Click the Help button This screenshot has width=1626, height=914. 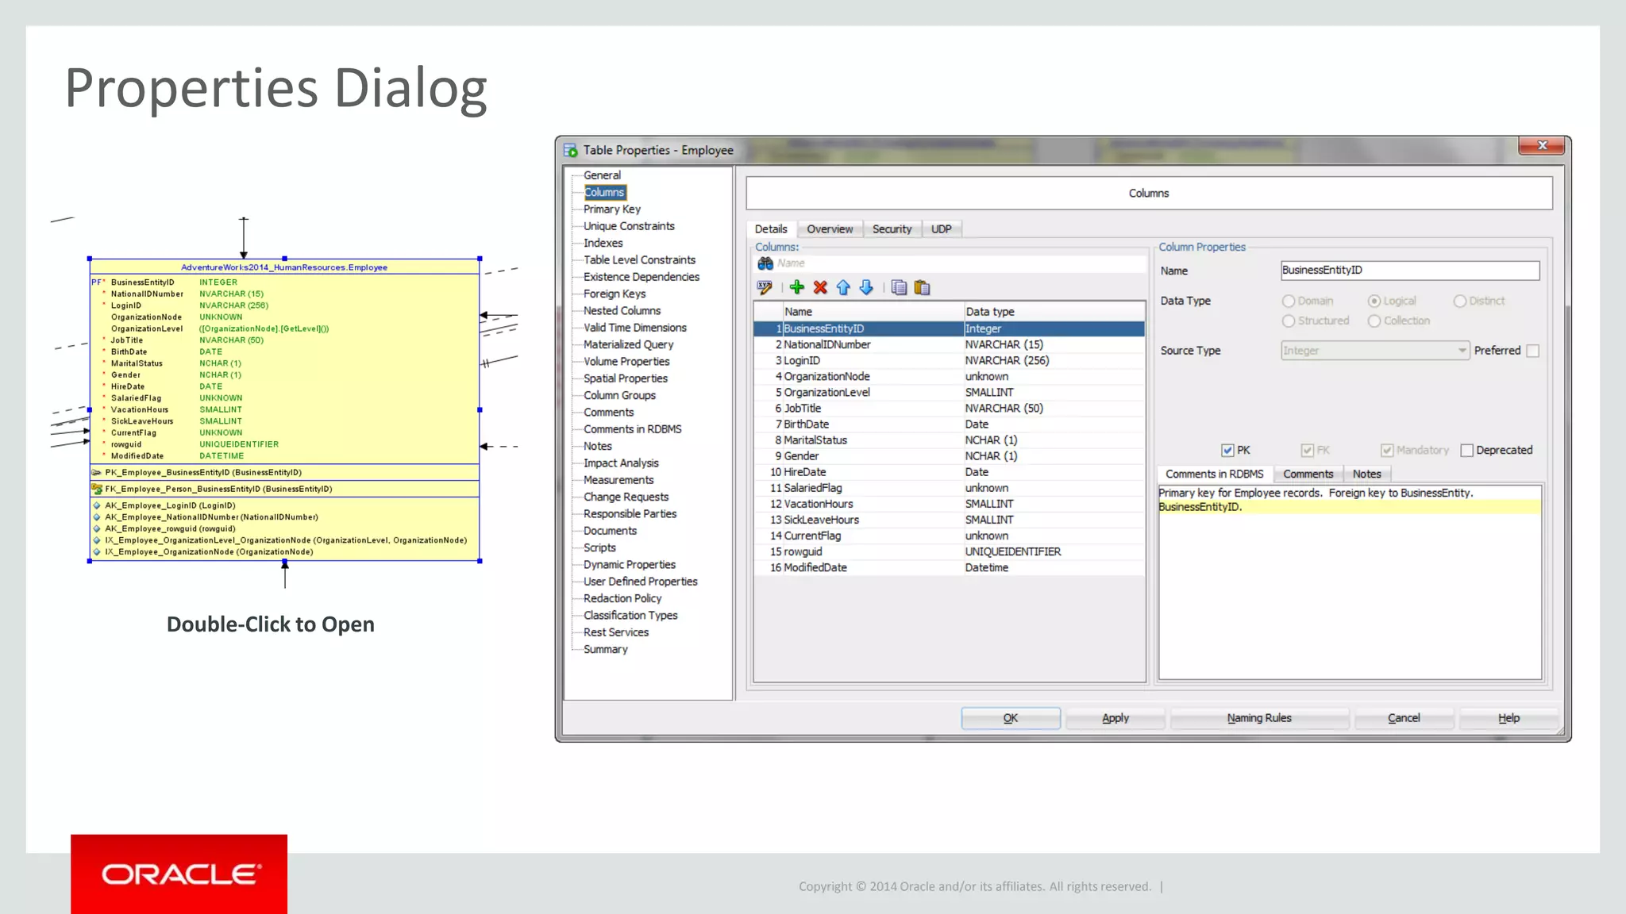(1509, 718)
